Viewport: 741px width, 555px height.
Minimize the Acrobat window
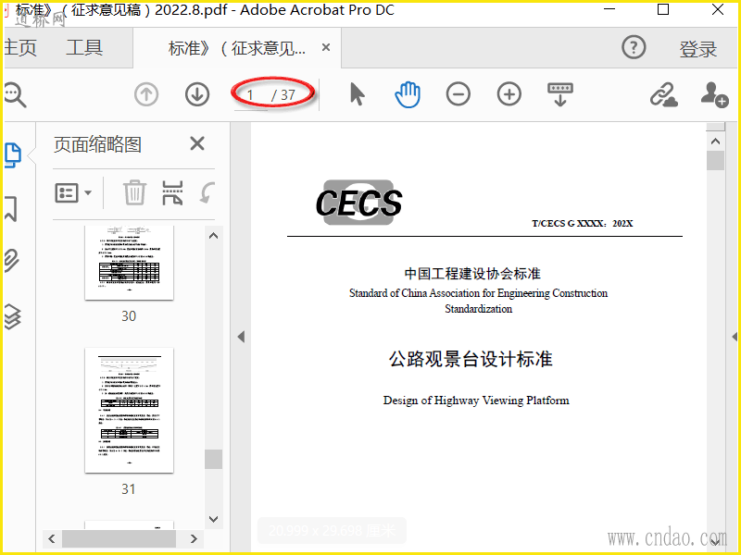[x=609, y=9]
